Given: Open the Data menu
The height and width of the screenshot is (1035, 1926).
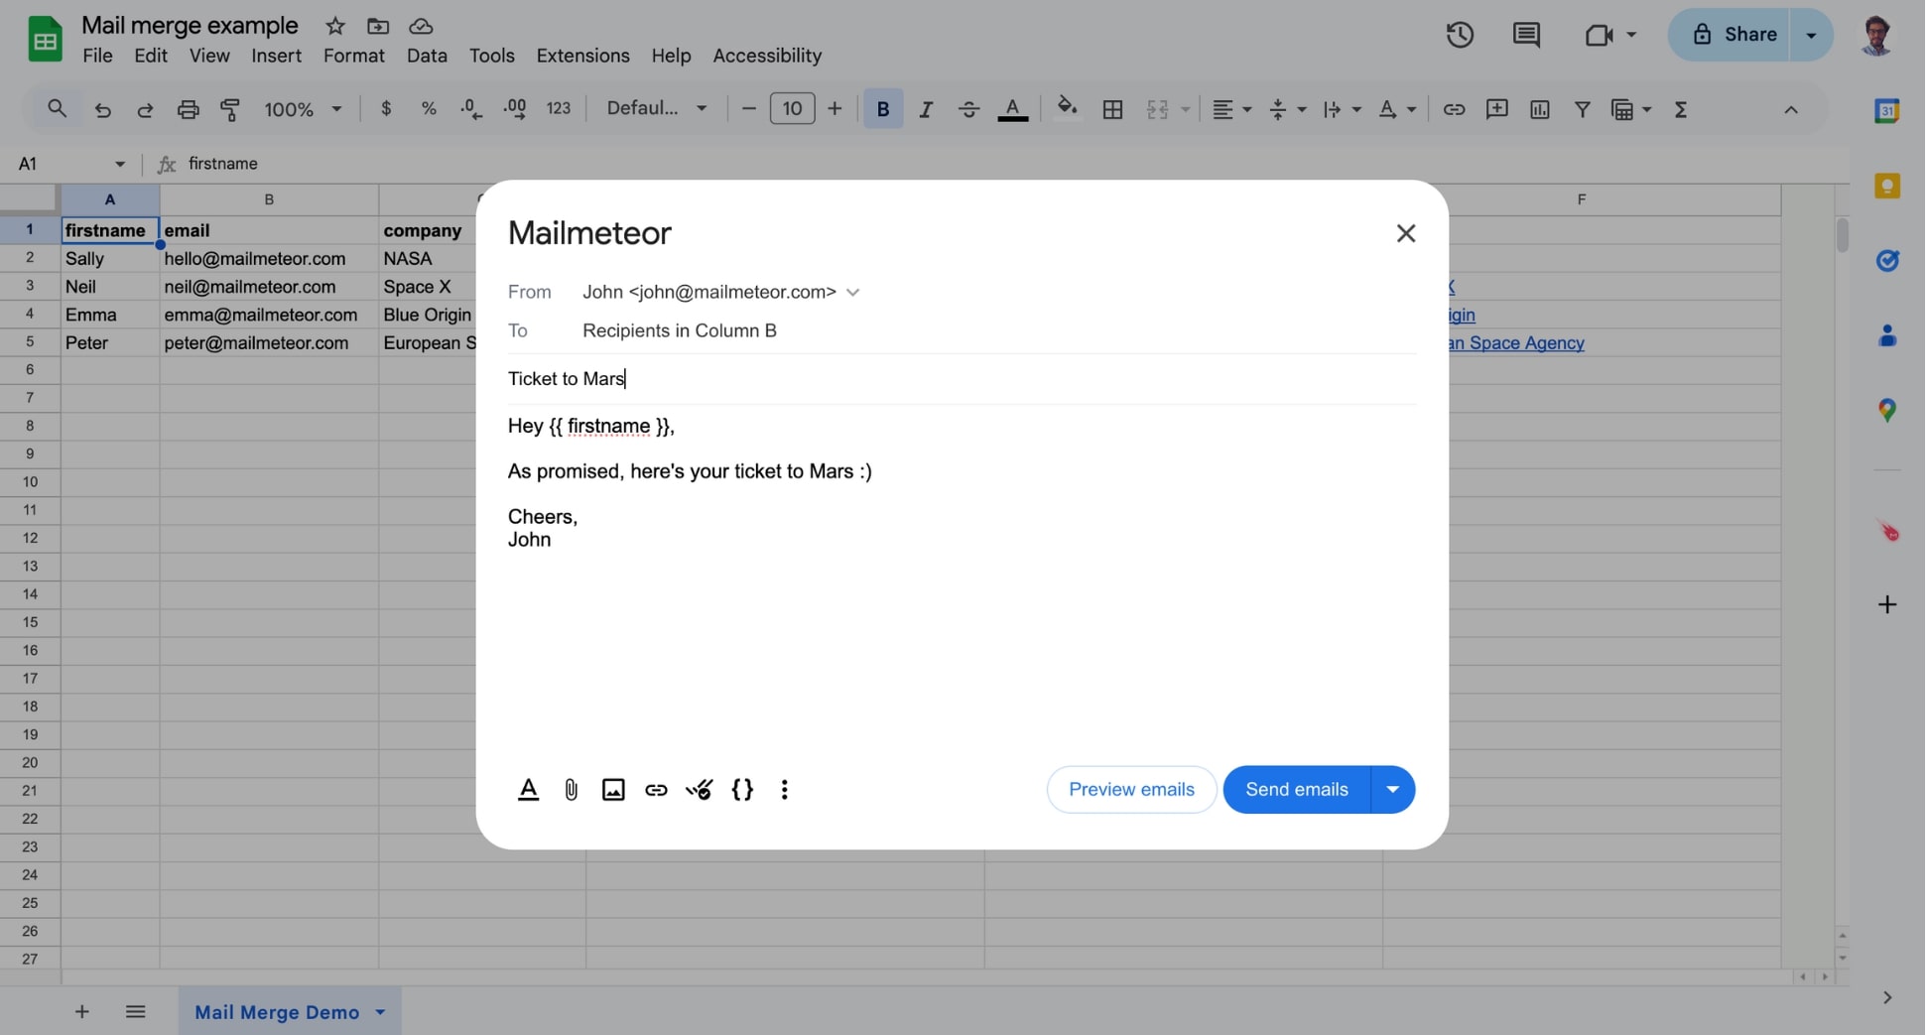Looking at the screenshot, I should (x=427, y=56).
